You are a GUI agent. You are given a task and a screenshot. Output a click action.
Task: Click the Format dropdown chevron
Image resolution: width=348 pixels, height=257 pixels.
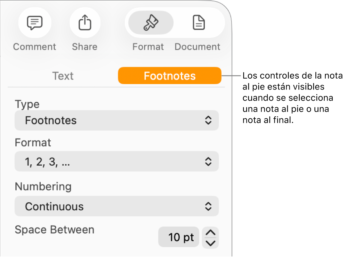coord(208,161)
